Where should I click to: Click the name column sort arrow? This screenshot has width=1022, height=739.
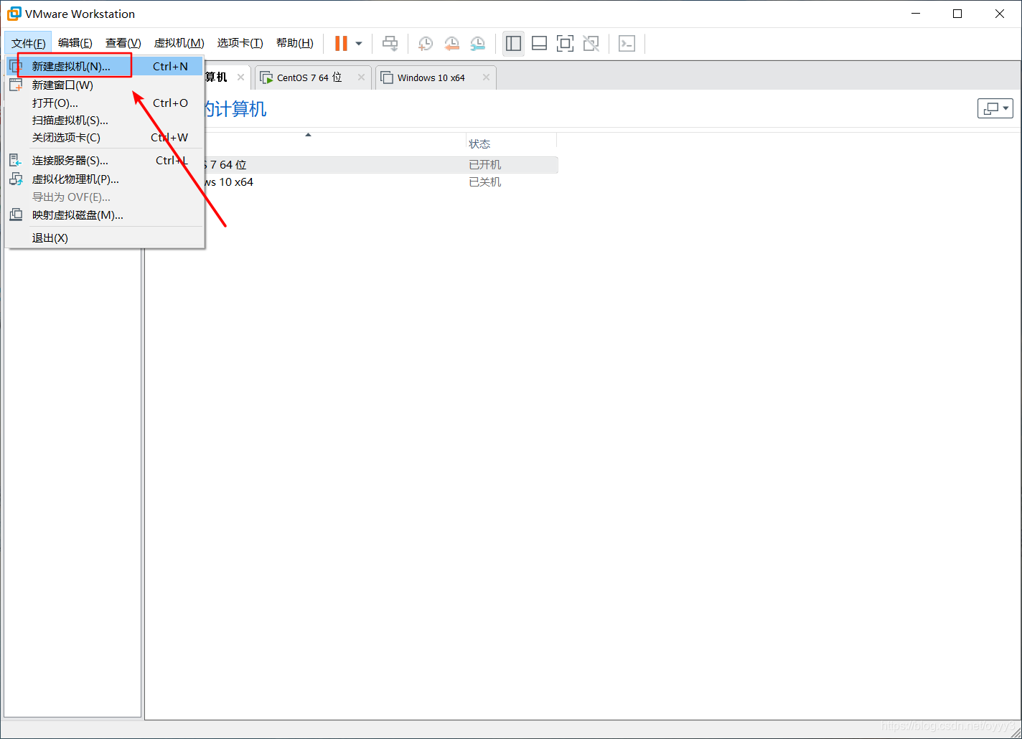coord(308,135)
